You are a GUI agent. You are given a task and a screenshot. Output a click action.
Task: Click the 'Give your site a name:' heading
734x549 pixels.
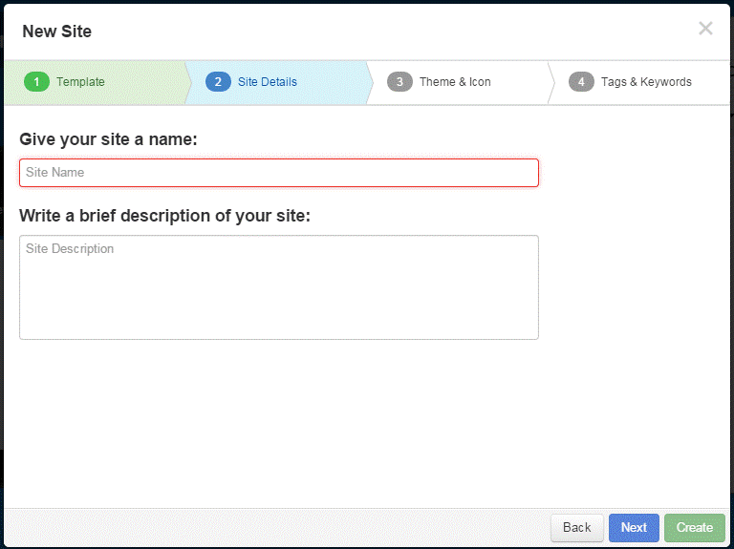pos(108,139)
